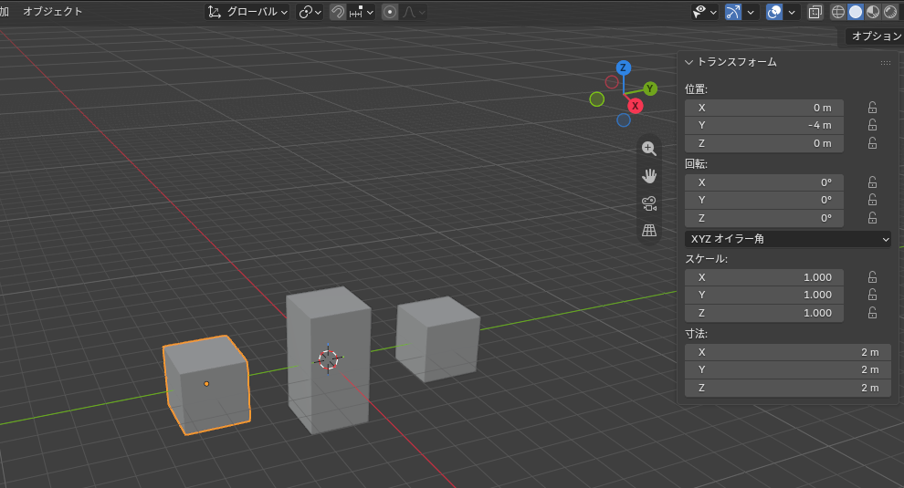904x488 pixels.
Task: Click the 回転 Z field
Action: click(764, 218)
